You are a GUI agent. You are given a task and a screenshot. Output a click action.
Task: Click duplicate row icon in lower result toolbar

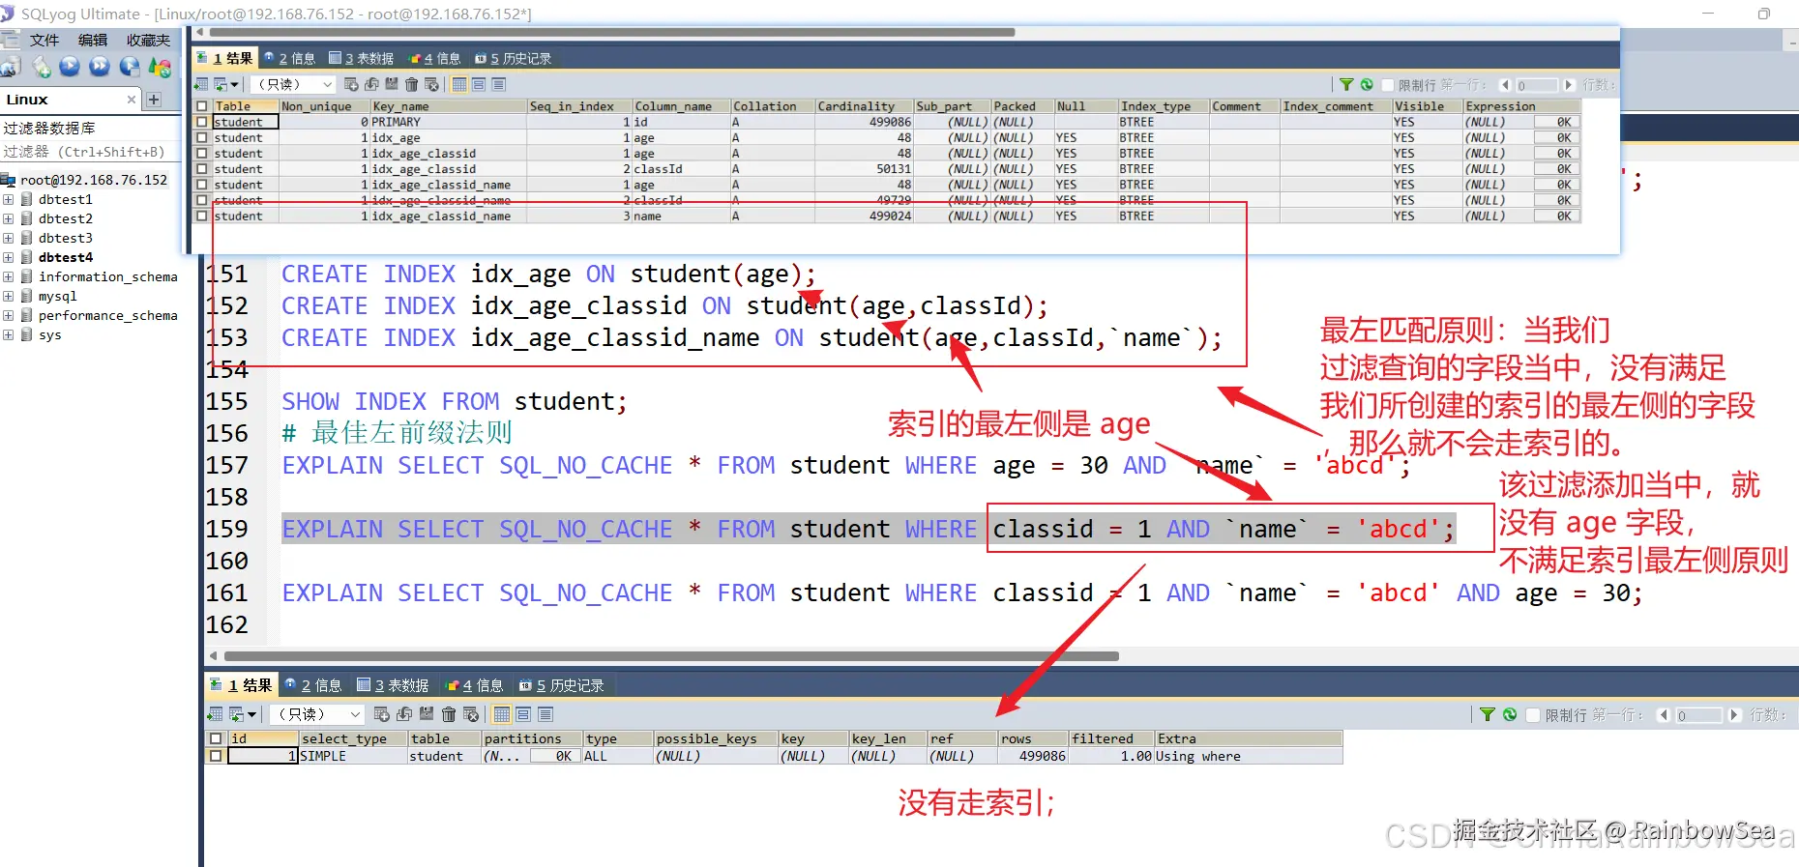point(404,714)
